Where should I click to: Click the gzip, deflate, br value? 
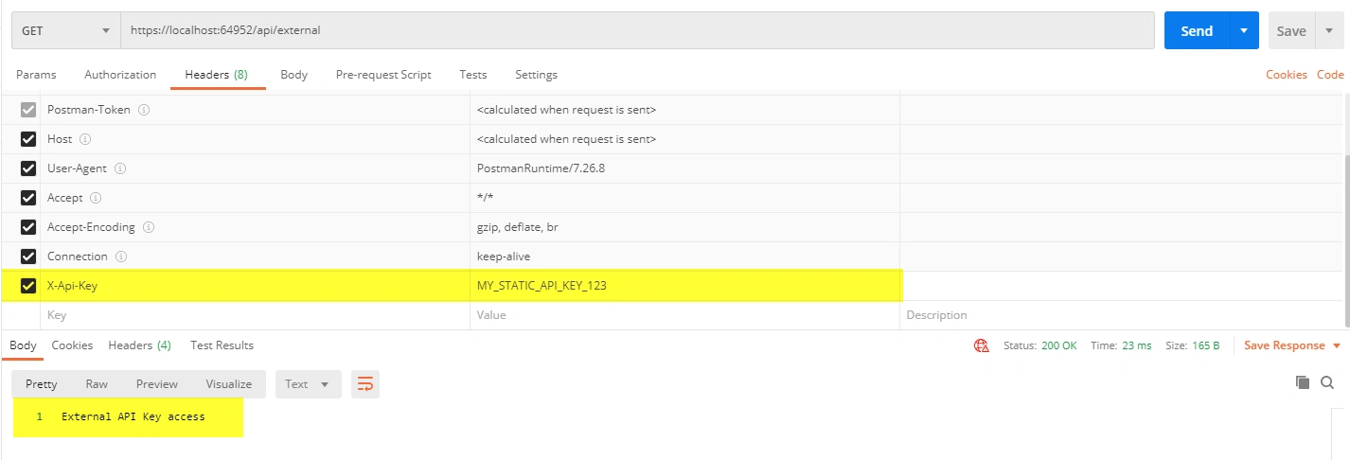click(x=518, y=227)
